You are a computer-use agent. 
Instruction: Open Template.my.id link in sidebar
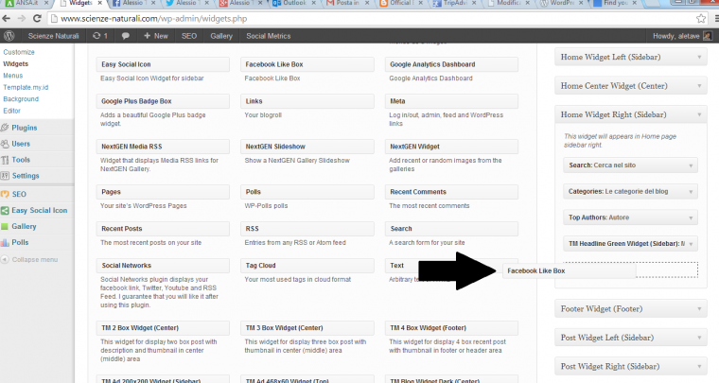click(26, 88)
